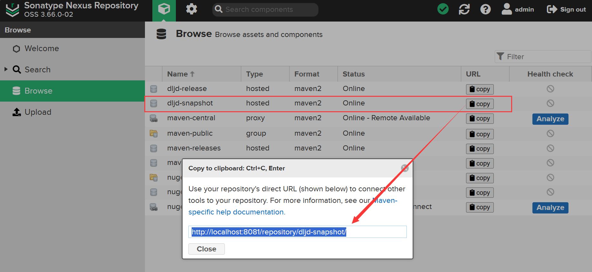Click the Close button in the dialog
This screenshot has height=272, width=592.
(x=206, y=249)
